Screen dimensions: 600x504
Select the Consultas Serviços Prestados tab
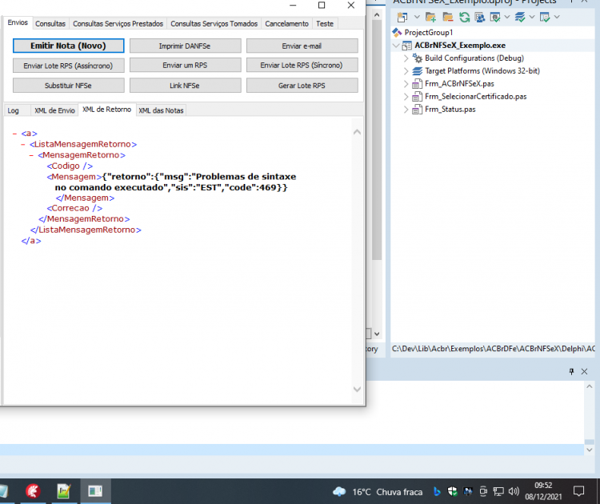tap(118, 24)
